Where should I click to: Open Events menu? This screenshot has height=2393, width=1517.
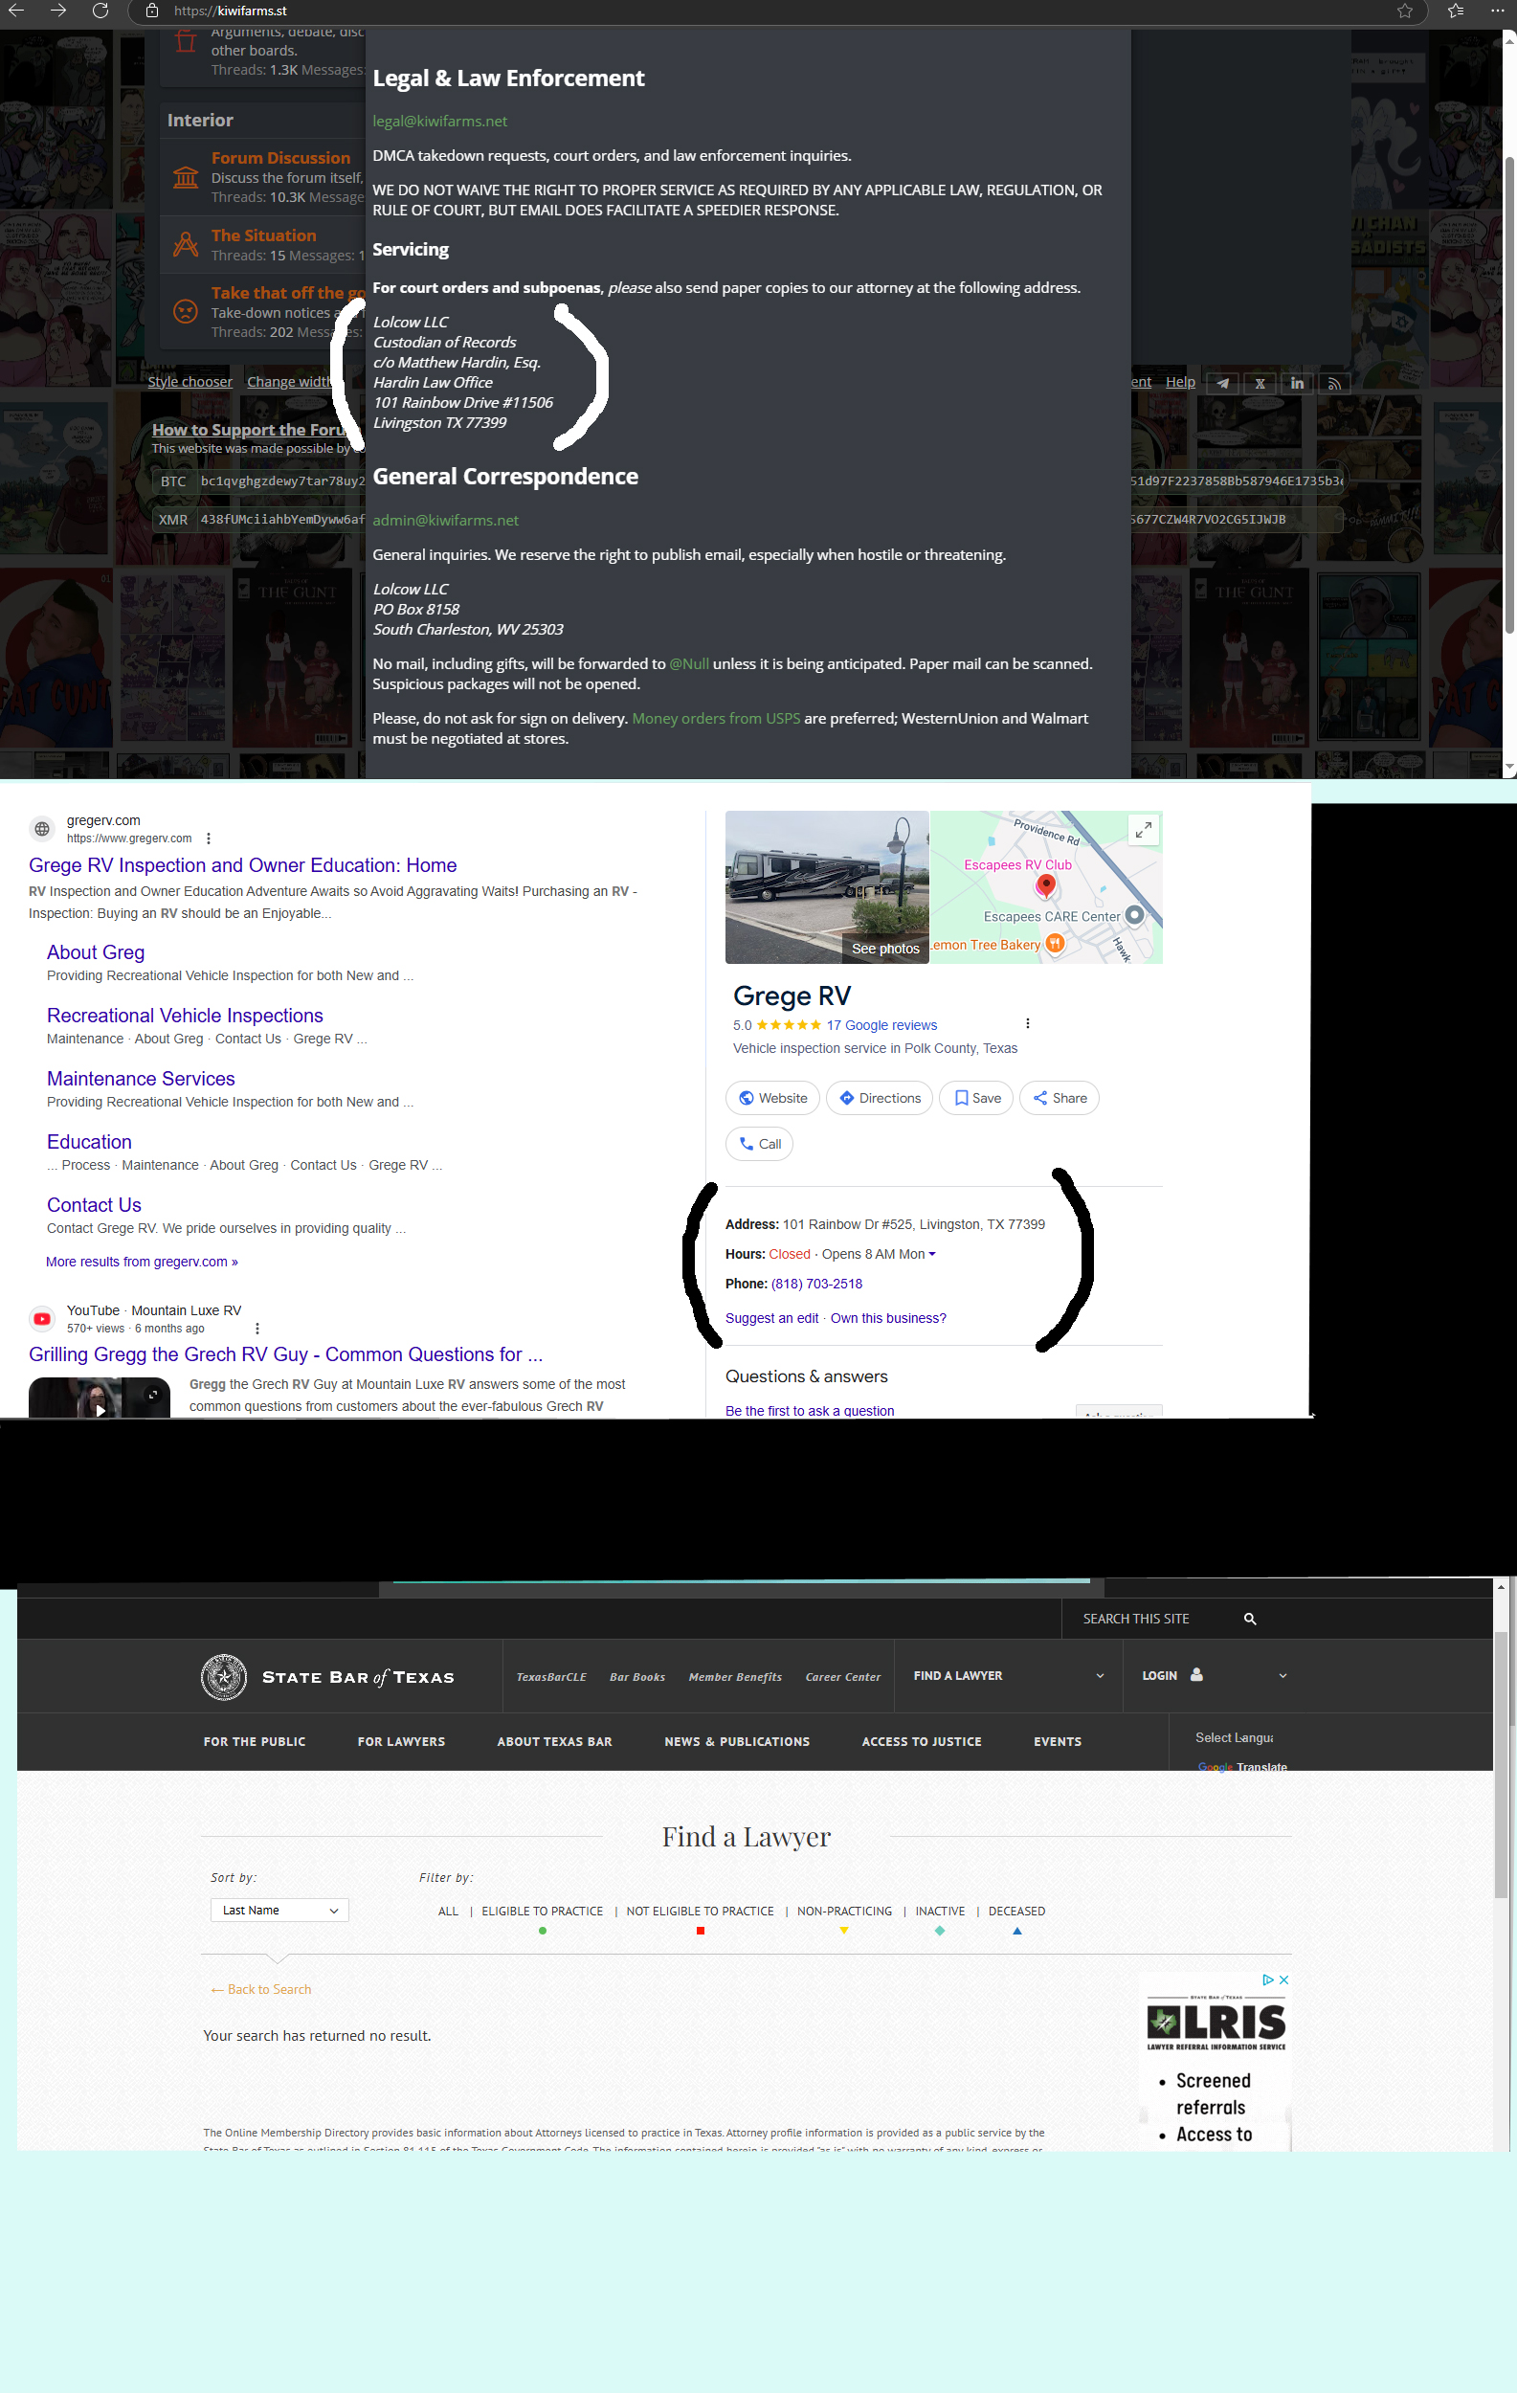tap(1057, 1741)
